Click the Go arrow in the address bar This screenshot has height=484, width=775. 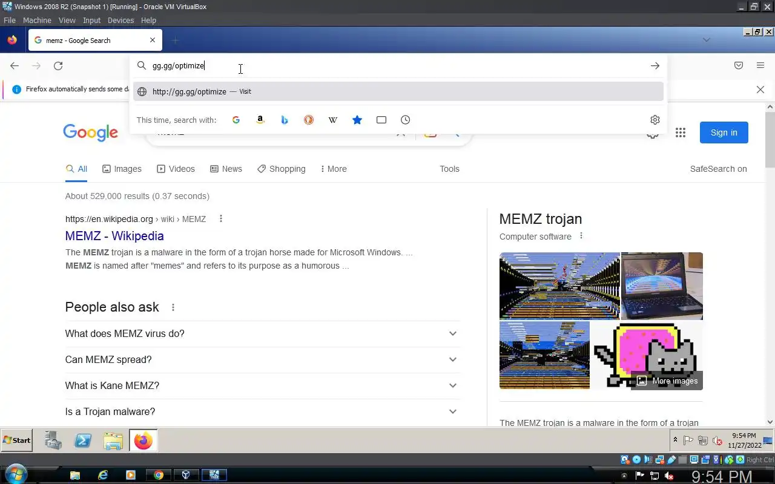tap(655, 65)
